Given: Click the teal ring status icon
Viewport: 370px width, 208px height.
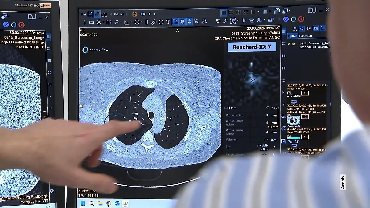Looking at the screenshot, I should (294, 19).
